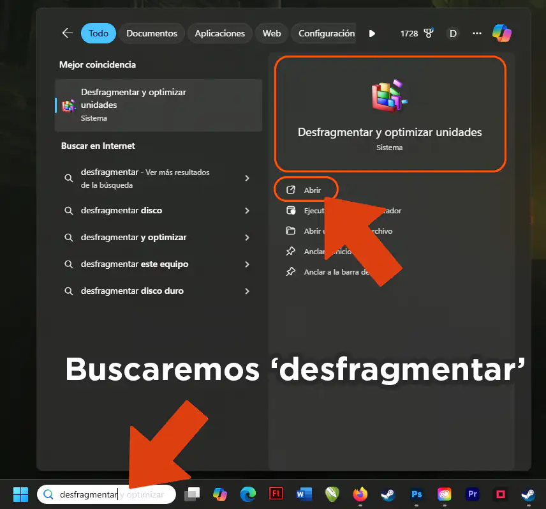Image resolution: width=546 pixels, height=509 pixels.
Task: Launch Photoshop from the taskbar
Action: [417, 494]
